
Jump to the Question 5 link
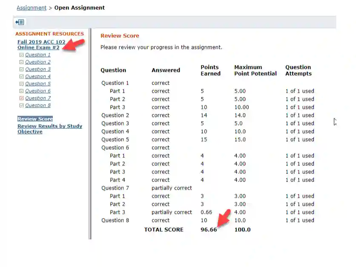(x=38, y=84)
